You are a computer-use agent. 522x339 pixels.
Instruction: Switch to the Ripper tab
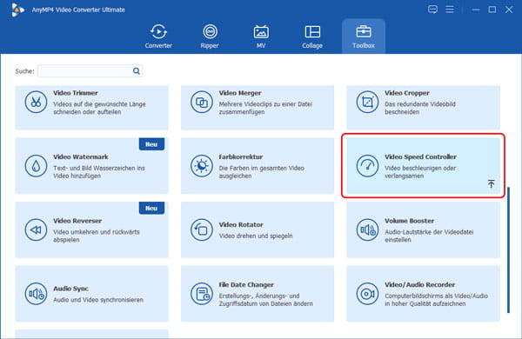pos(210,37)
